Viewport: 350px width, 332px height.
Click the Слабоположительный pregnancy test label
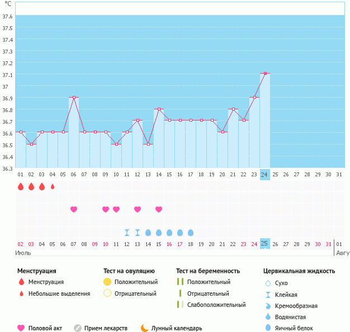coord(216,305)
